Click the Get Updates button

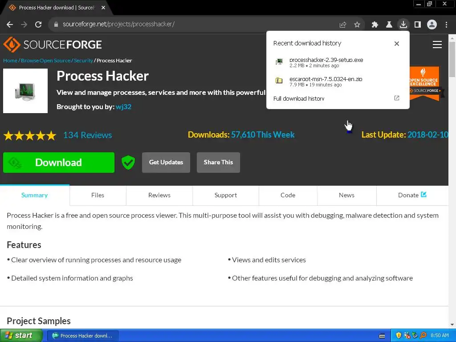pos(166,163)
